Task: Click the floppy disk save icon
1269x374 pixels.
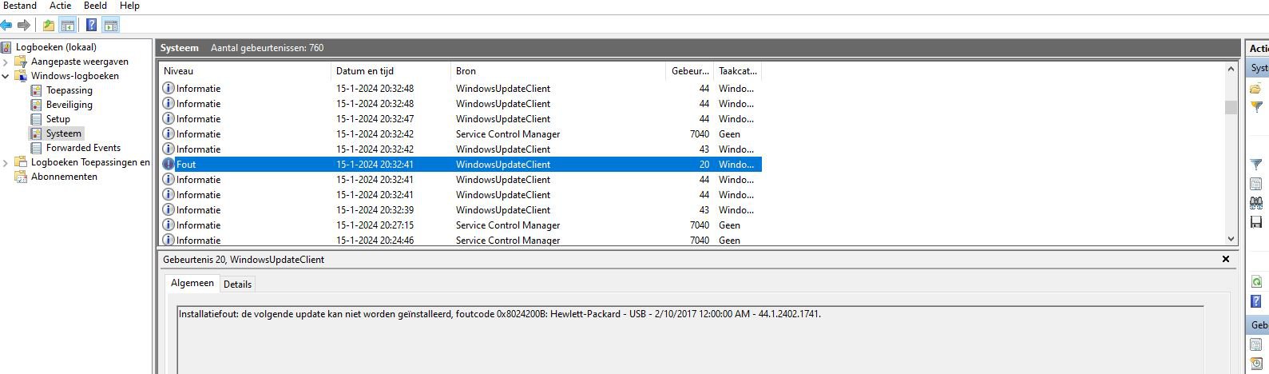Action: click(x=1256, y=221)
